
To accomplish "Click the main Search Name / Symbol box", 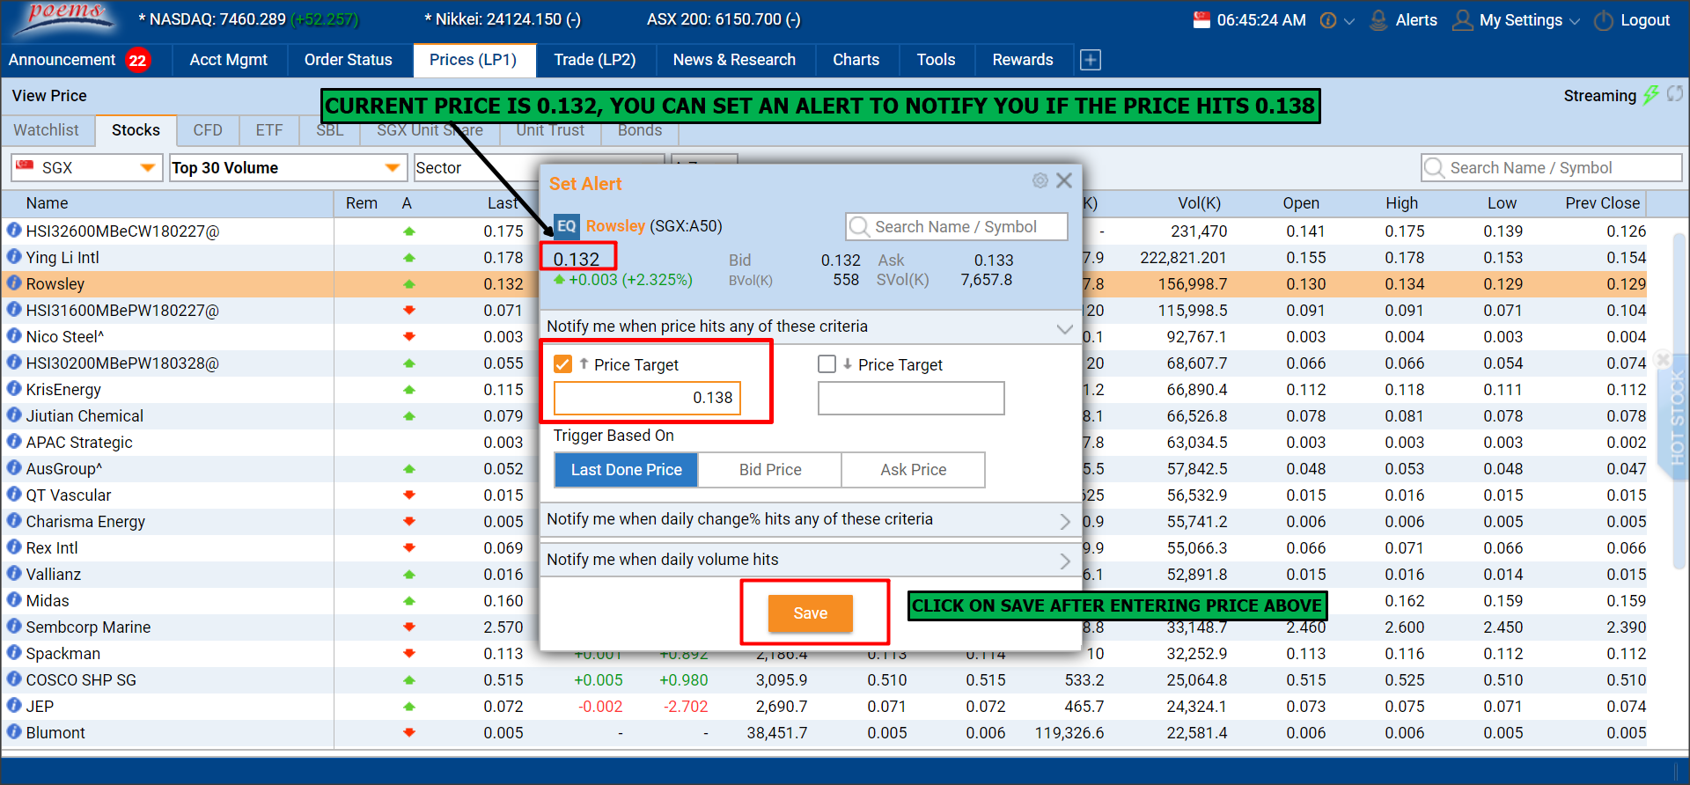I will pyautogui.click(x=1551, y=168).
